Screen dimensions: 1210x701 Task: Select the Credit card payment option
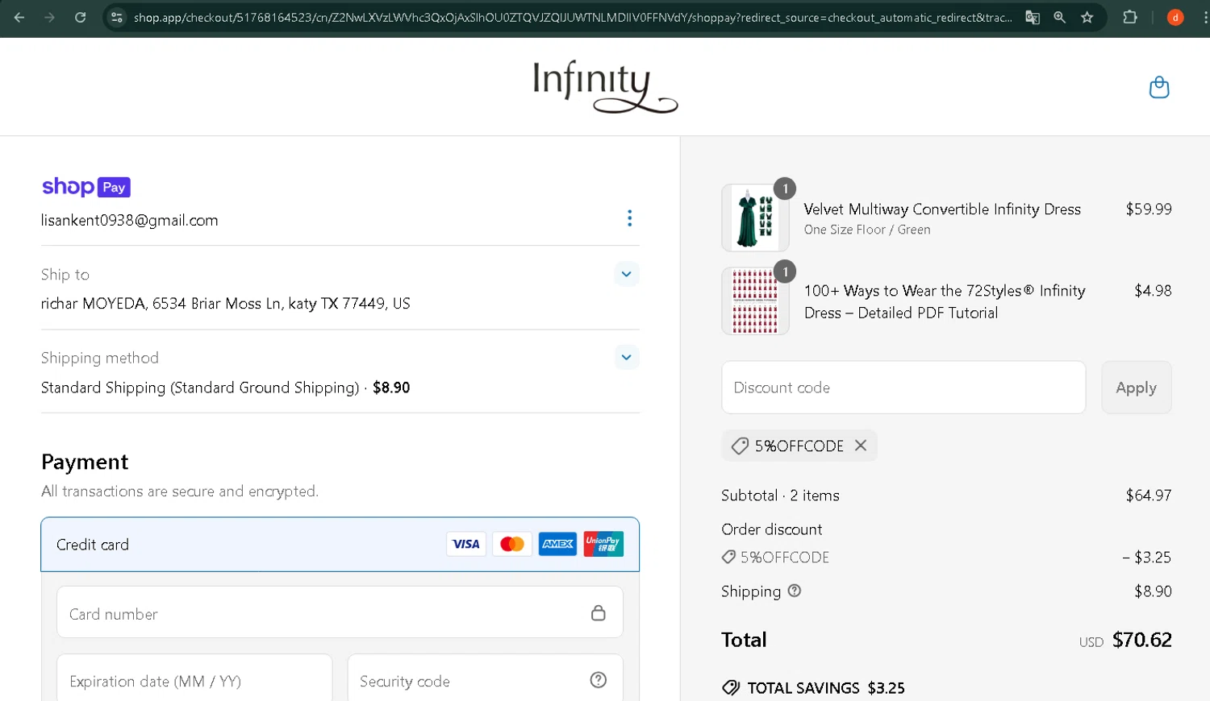[x=340, y=545]
